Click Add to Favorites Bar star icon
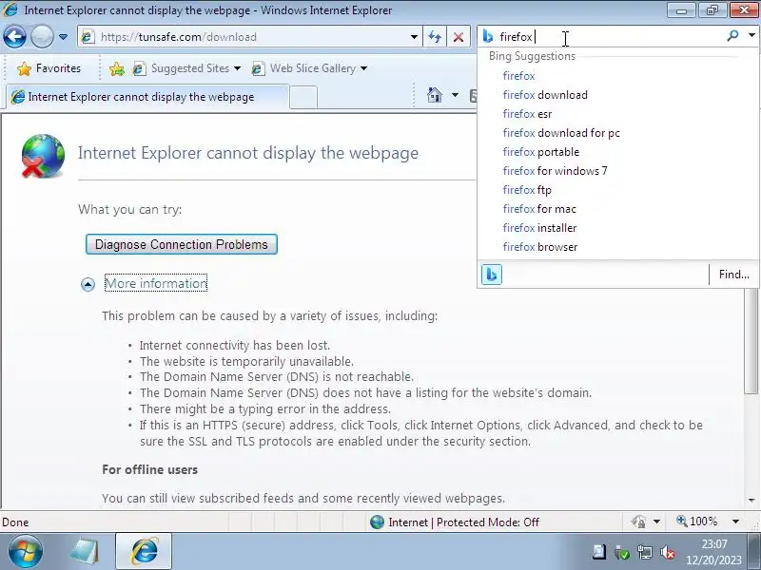 click(x=116, y=68)
